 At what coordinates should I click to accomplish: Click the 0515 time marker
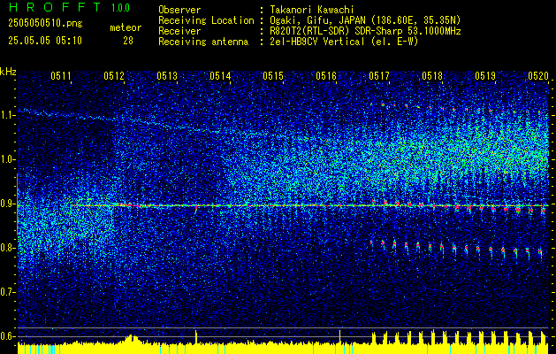[273, 75]
